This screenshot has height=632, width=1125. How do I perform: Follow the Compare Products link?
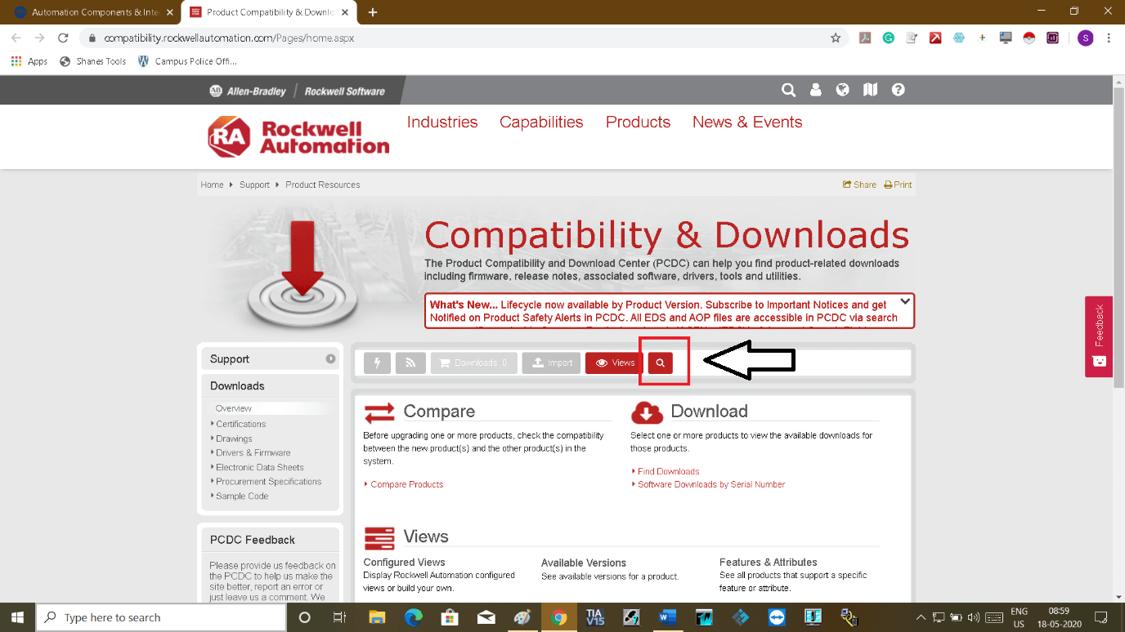tap(407, 484)
